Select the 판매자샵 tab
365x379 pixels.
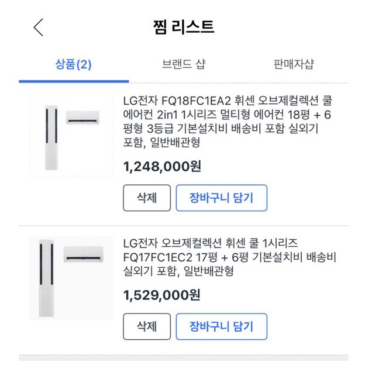tap(293, 64)
